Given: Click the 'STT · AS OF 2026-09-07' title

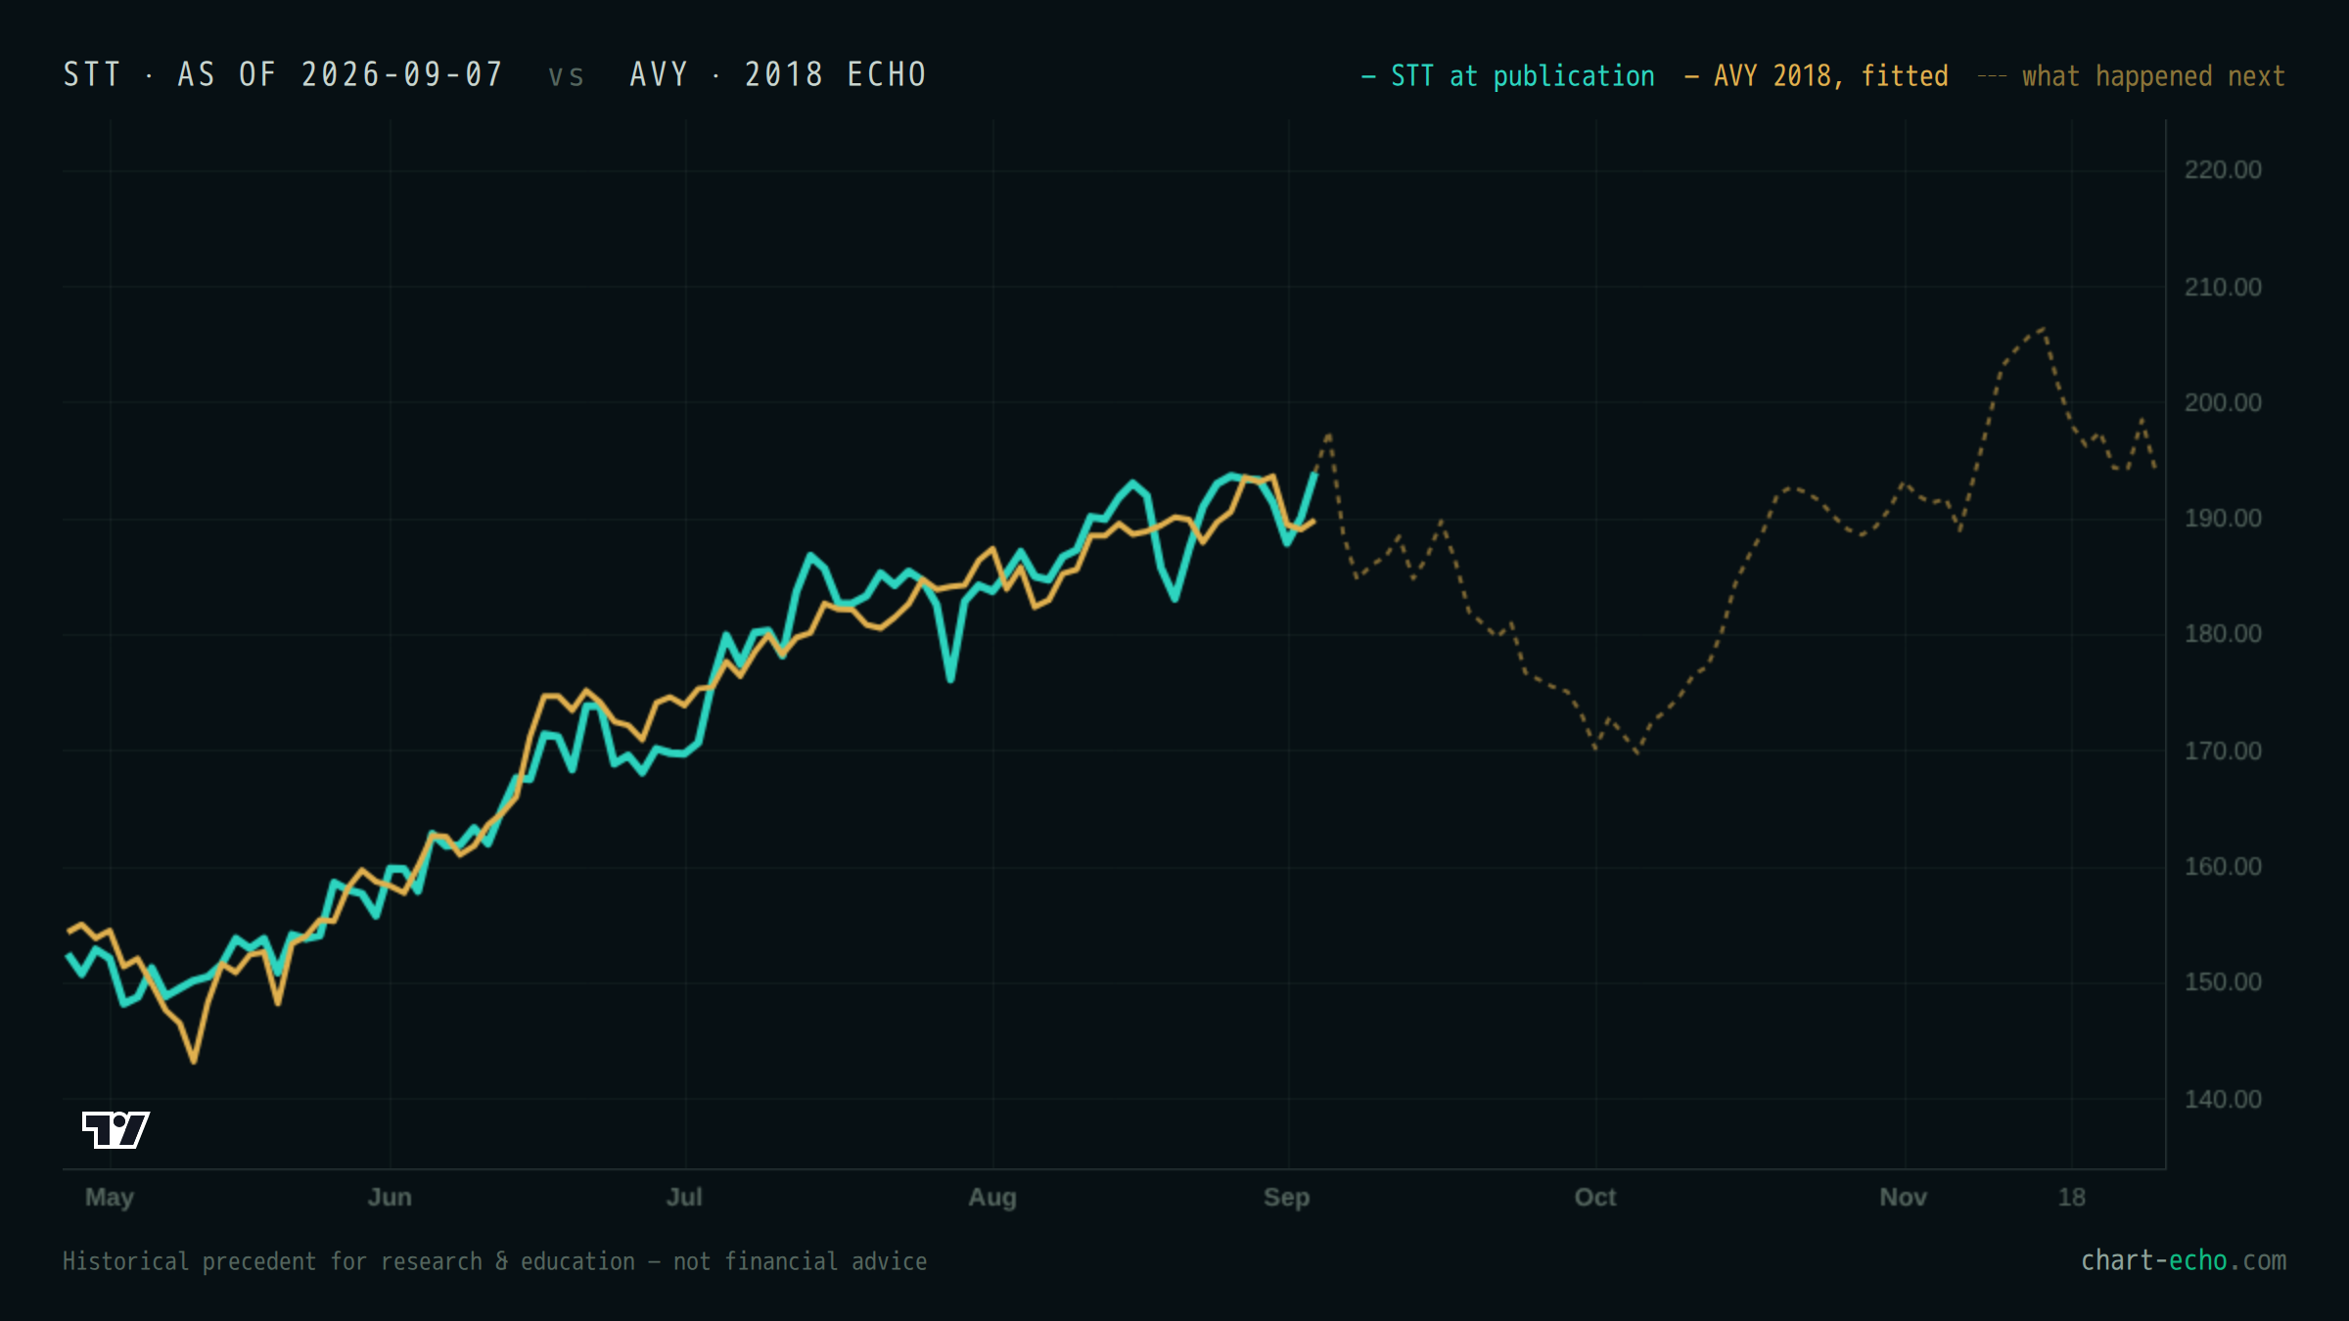Looking at the screenshot, I should tap(283, 75).
